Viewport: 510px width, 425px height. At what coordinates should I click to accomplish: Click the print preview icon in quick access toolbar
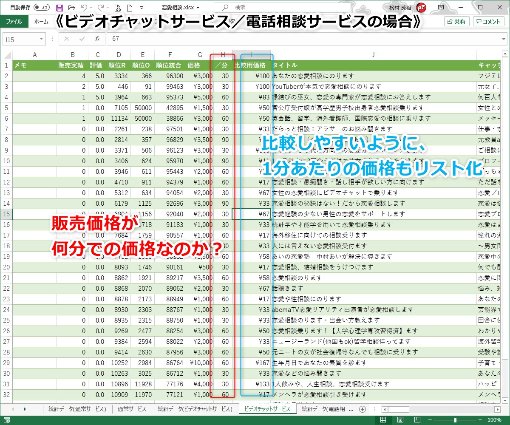tap(118, 7)
